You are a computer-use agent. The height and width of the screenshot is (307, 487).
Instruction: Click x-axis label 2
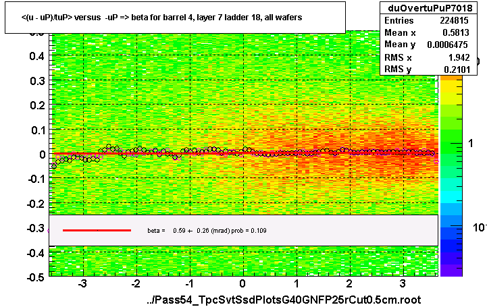pos(349,284)
